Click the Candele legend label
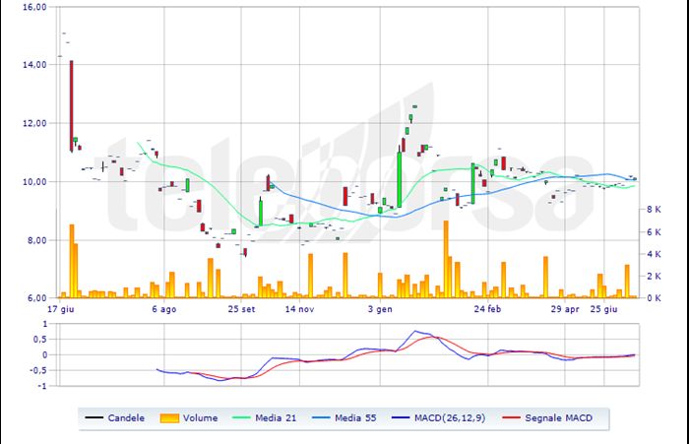 (126, 418)
